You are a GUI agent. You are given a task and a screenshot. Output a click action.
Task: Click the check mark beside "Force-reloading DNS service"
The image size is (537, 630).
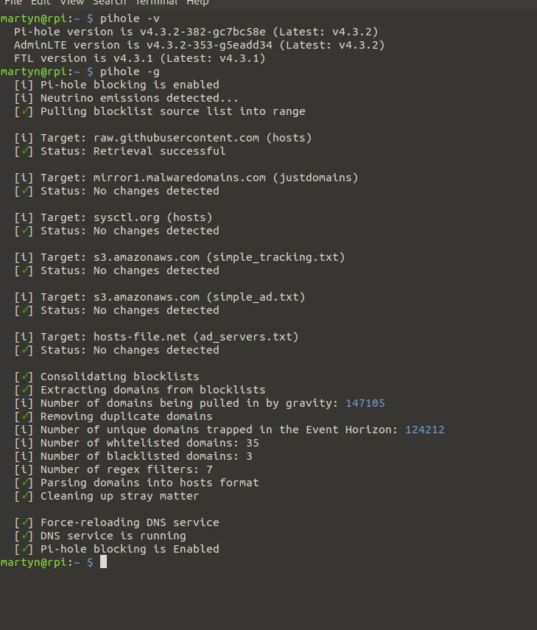27,522
